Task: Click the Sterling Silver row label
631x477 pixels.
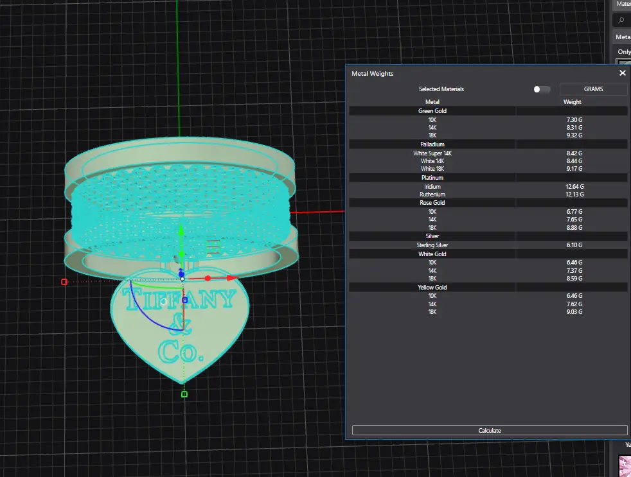Action: tap(432, 245)
